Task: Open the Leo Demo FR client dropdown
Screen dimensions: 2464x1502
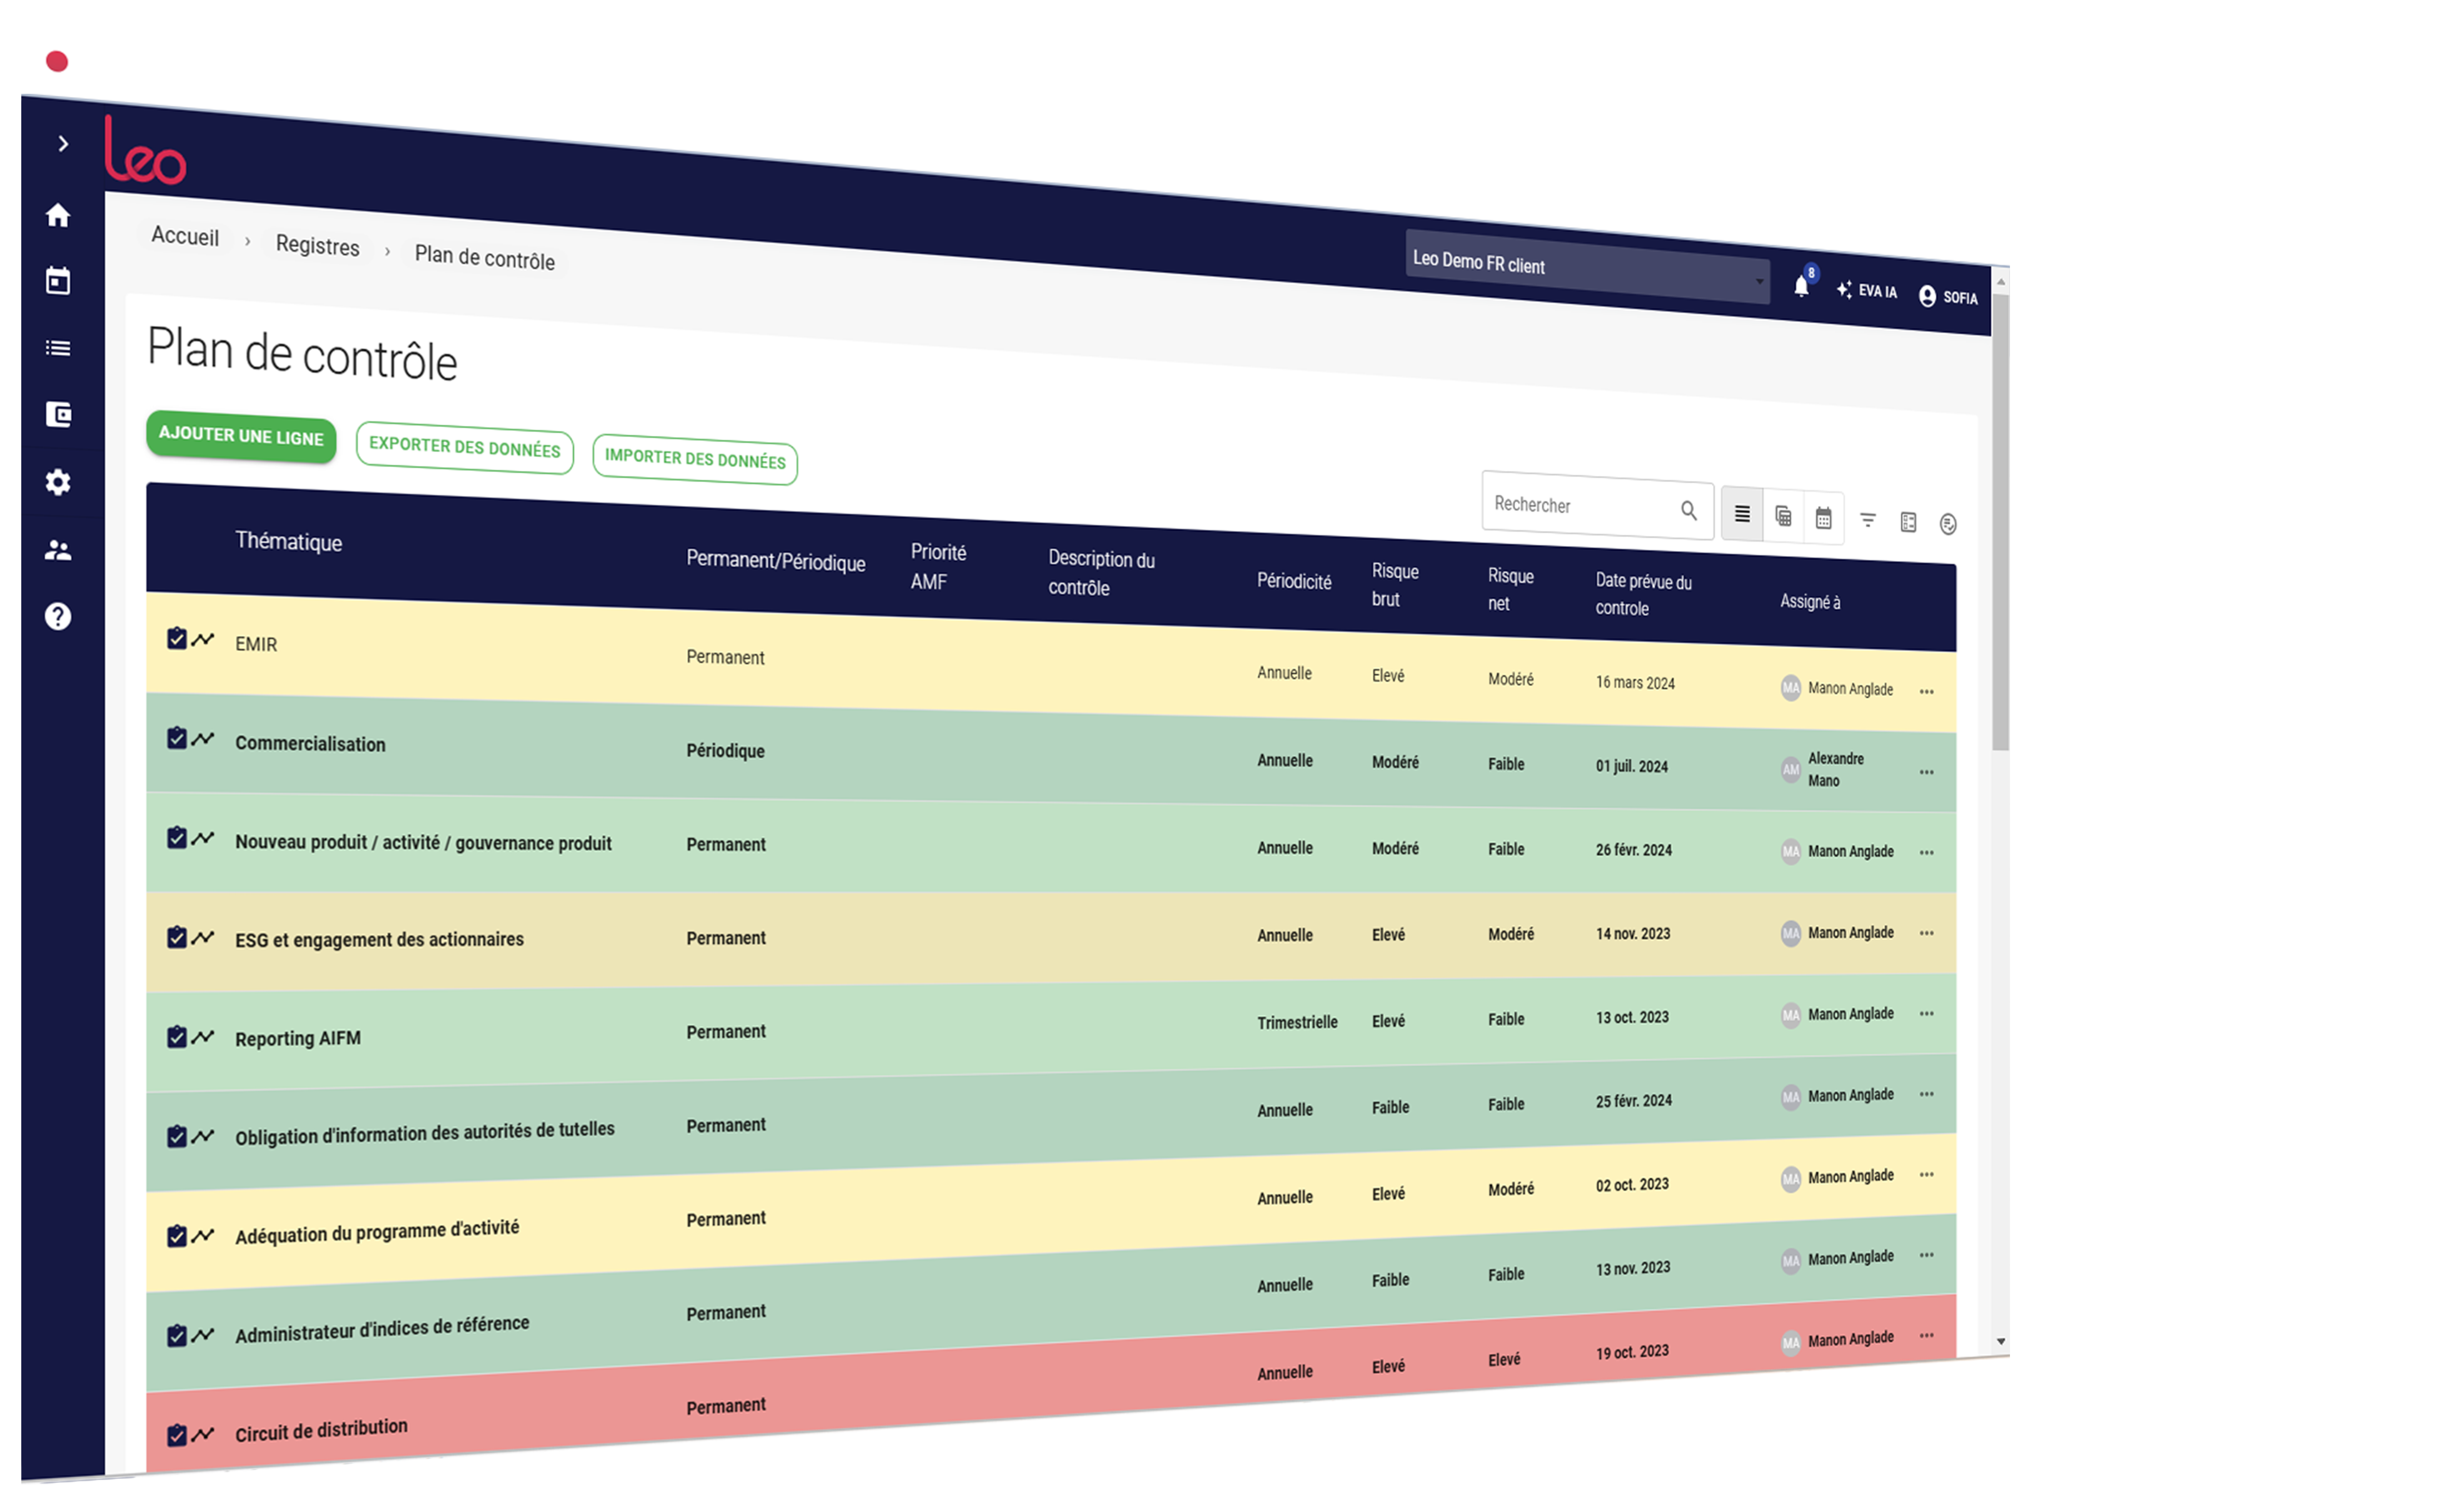Action: [1587, 267]
